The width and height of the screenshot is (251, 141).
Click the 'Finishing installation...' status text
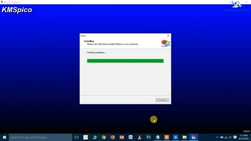point(97,52)
